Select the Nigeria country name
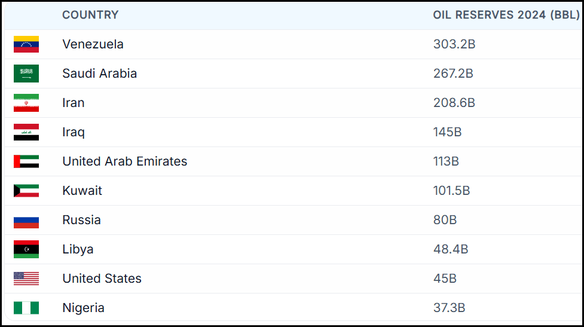The image size is (584, 327). click(x=83, y=308)
